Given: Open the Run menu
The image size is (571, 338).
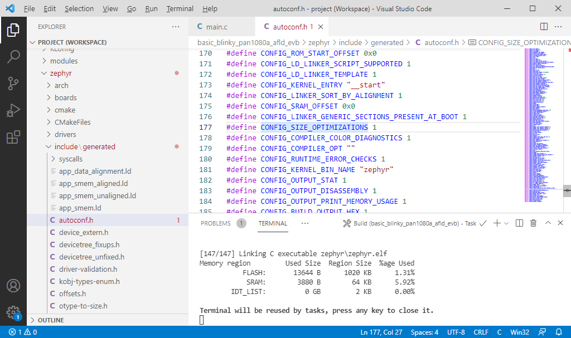Looking at the screenshot, I should click(x=151, y=9).
